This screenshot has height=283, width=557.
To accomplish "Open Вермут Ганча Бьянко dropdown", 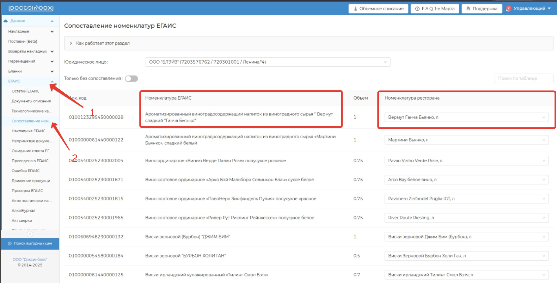I will (467, 117).
